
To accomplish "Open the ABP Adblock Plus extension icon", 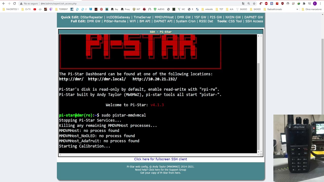I will point(266,4).
